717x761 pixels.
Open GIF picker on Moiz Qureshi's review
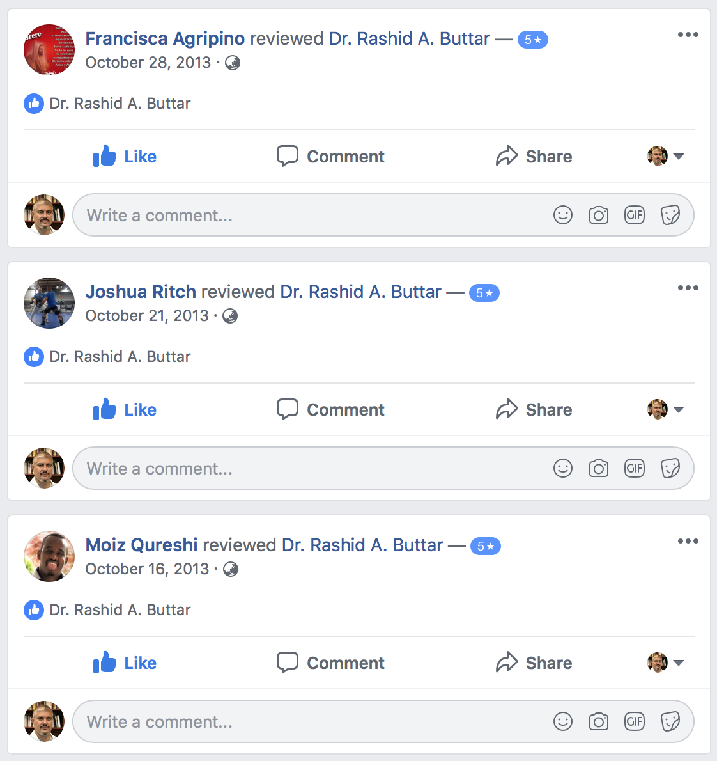tap(635, 722)
